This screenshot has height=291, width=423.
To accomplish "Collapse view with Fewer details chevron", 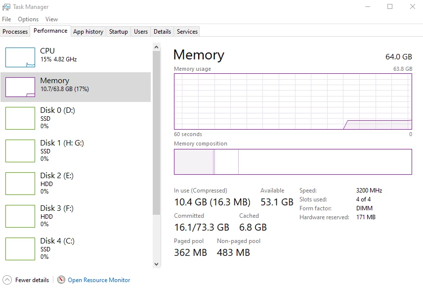I will (7, 280).
